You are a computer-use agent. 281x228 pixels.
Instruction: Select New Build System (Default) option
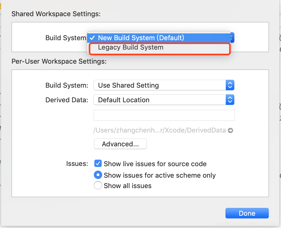[159, 38]
